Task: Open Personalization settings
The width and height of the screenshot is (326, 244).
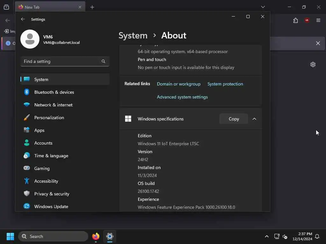Action: [x=65, y=118]
